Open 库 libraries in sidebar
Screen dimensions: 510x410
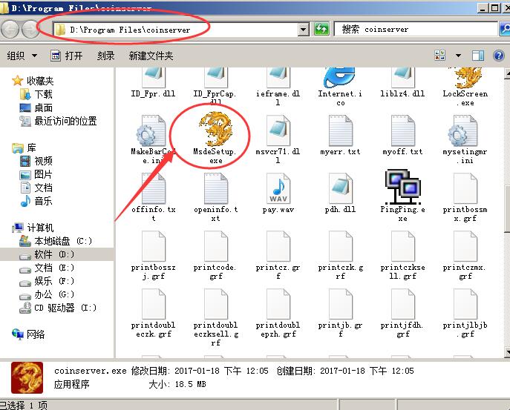coord(24,148)
